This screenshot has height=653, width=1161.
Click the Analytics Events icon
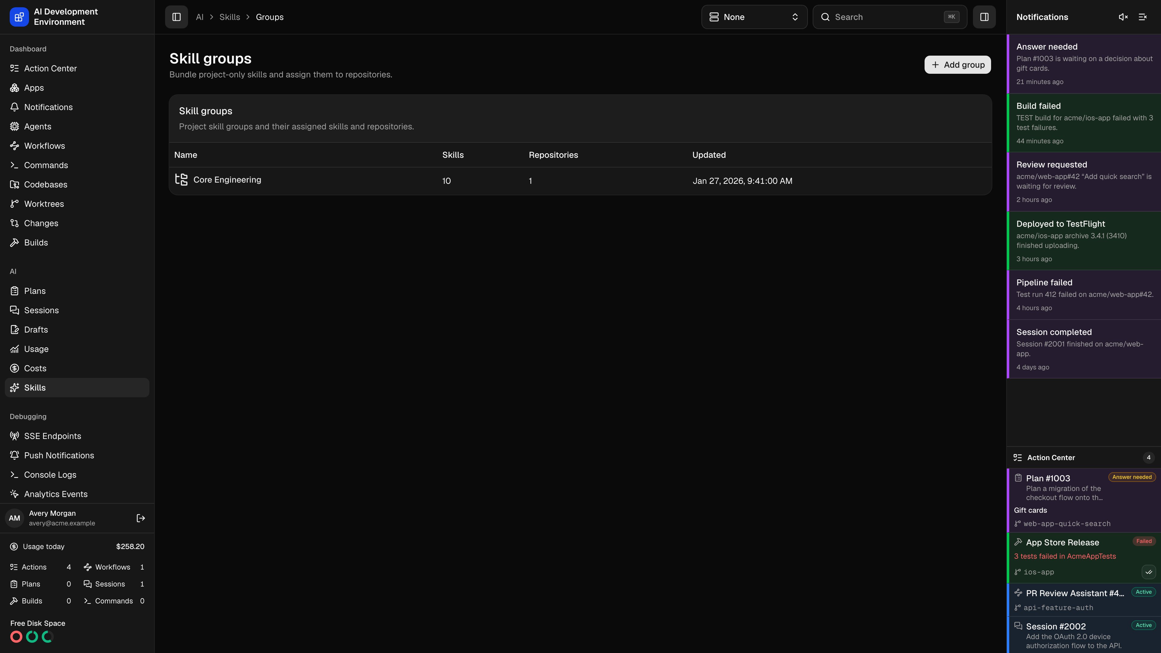point(15,494)
